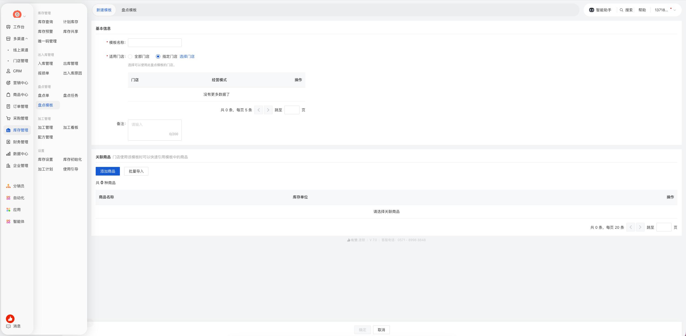Click the 添加商品 button
This screenshot has height=336, width=686.
coord(108,171)
